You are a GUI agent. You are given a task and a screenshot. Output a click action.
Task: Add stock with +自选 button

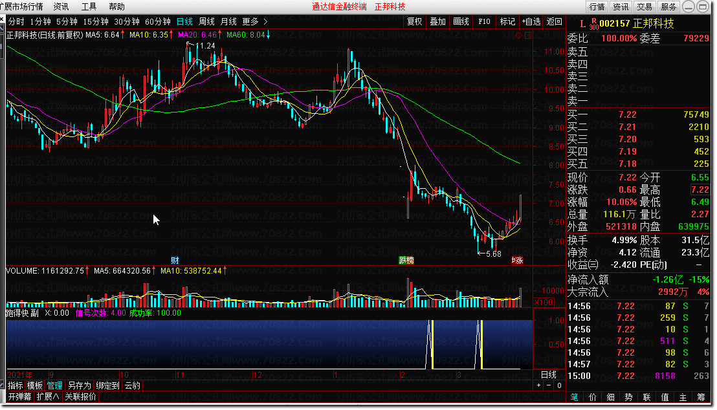(x=531, y=21)
